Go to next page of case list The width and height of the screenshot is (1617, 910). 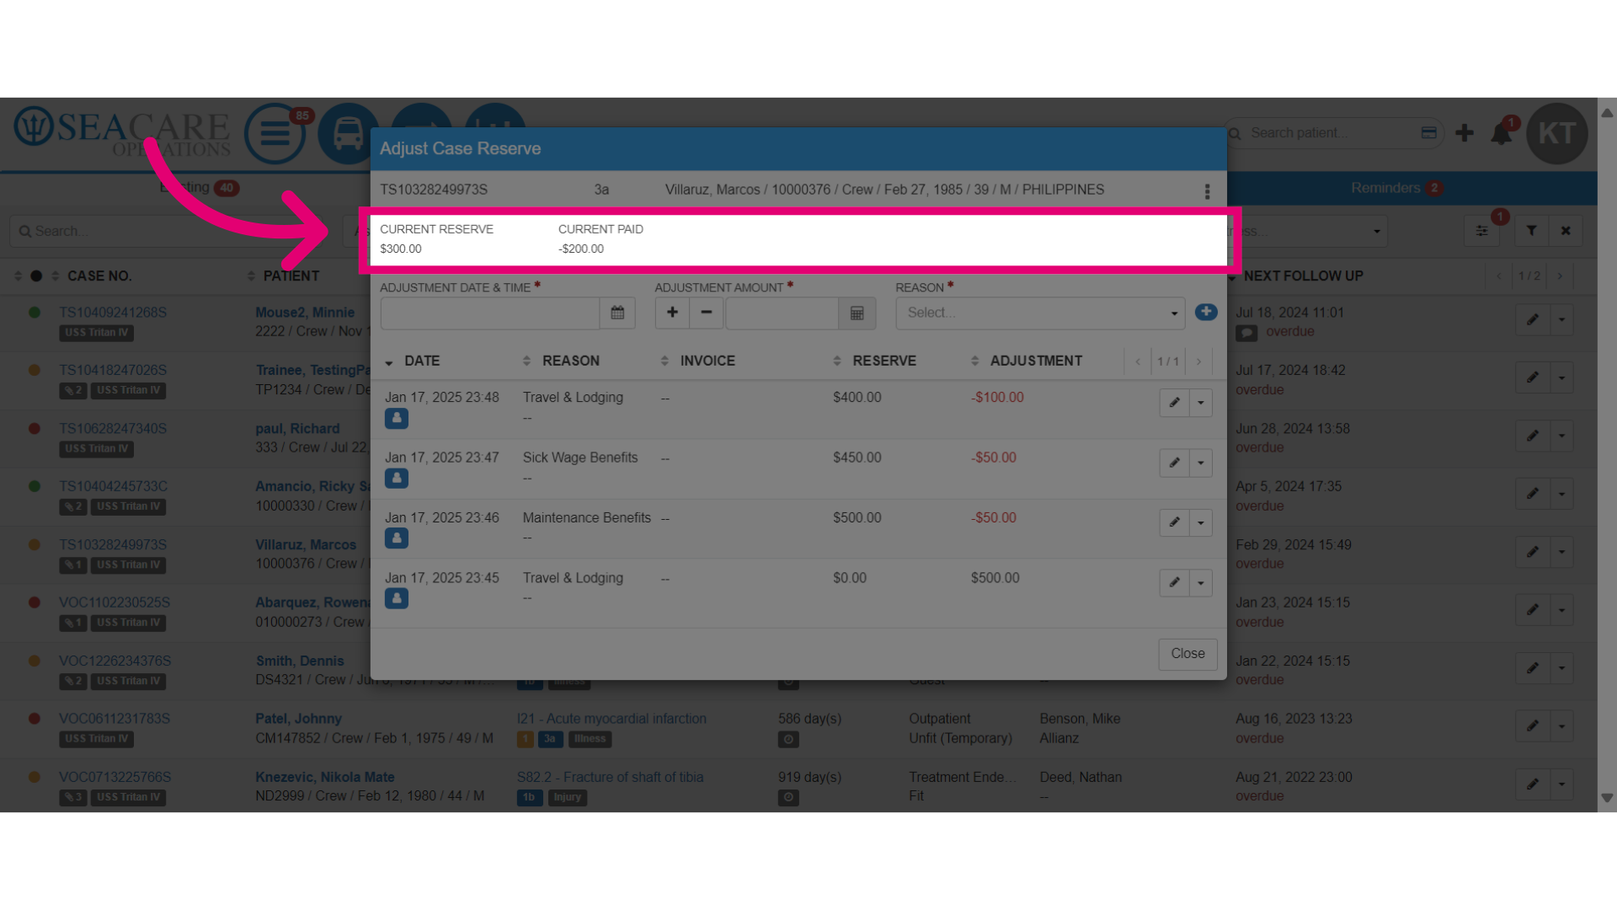click(1560, 276)
